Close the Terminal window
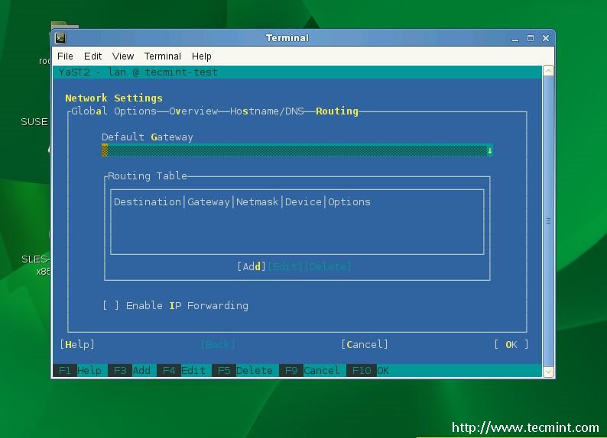 coord(546,38)
